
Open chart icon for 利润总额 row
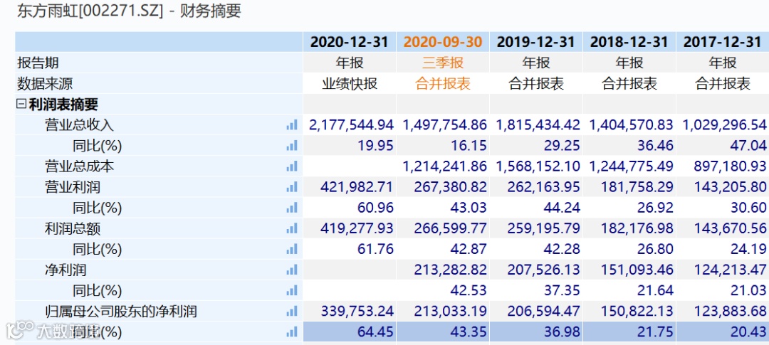coord(292,228)
